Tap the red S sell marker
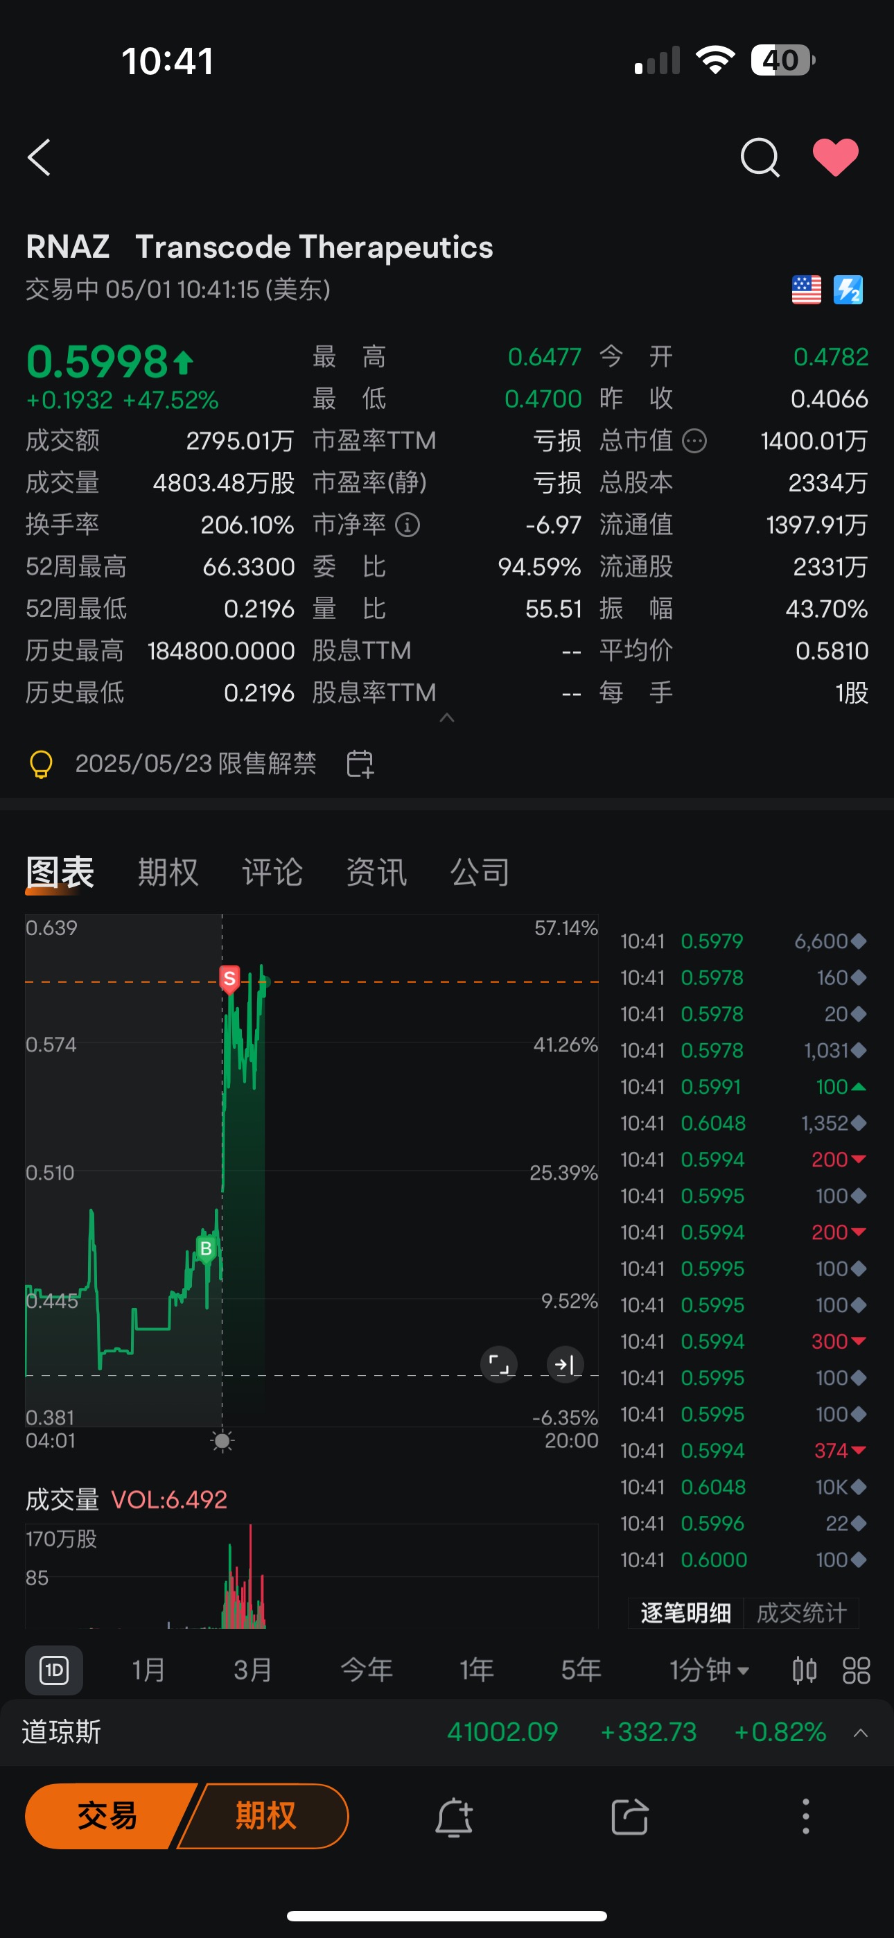Screen dimensions: 894x1938 pyautogui.click(x=229, y=979)
